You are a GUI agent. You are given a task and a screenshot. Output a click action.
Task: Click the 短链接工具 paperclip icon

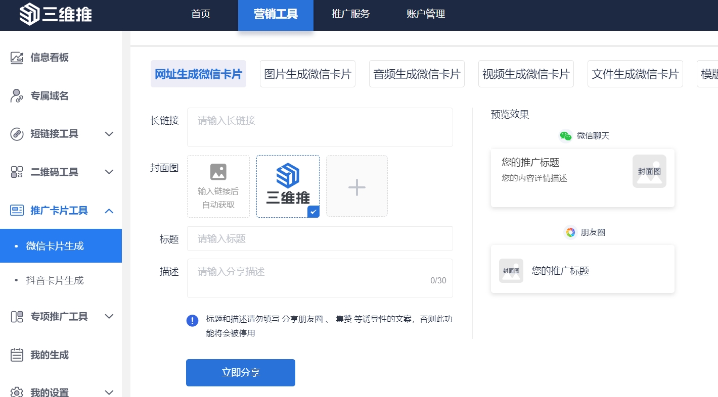click(17, 134)
